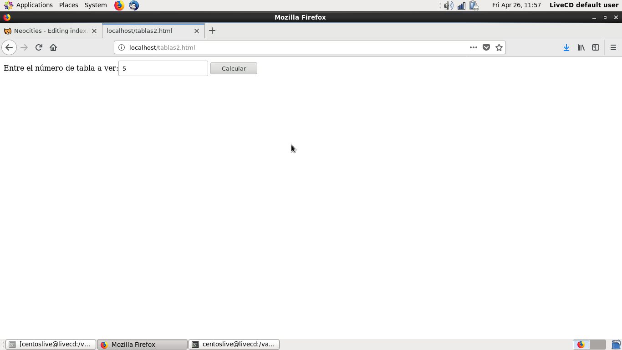Image resolution: width=622 pixels, height=350 pixels.
Task: Click the table number input field
Action: tap(163, 68)
